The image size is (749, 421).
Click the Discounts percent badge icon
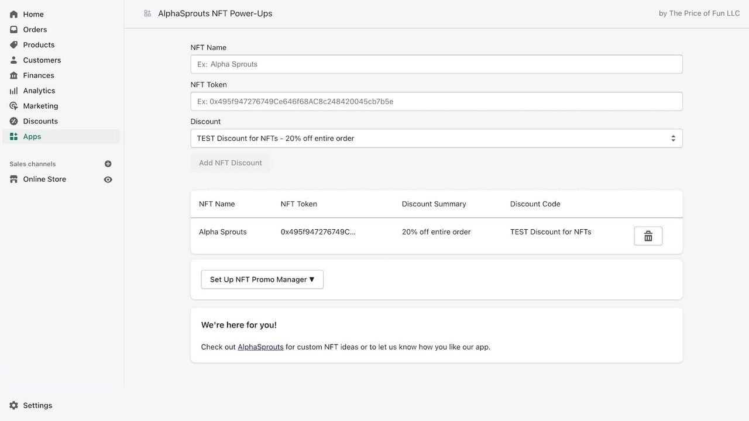pos(13,121)
